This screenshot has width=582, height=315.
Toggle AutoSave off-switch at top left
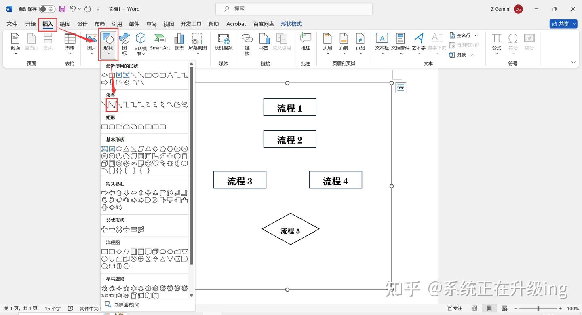point(47,8)
